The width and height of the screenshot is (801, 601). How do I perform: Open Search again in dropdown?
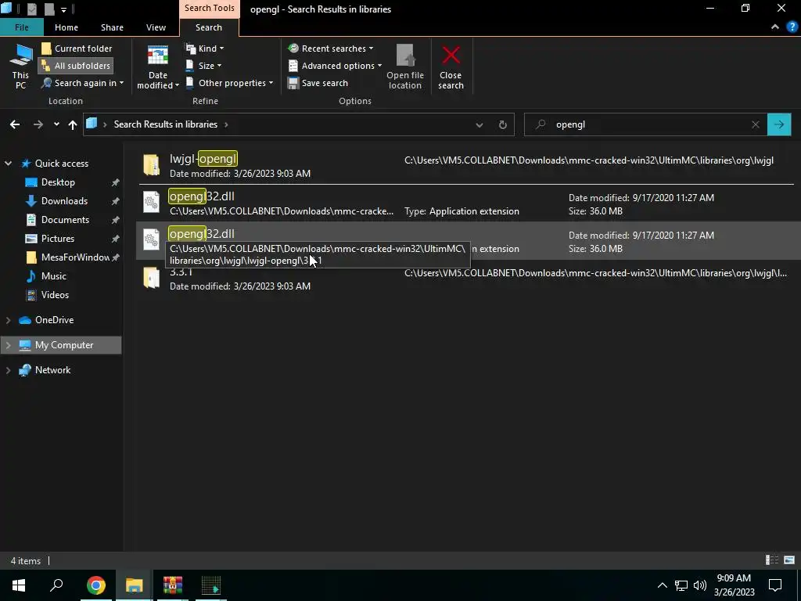point(83,83)
